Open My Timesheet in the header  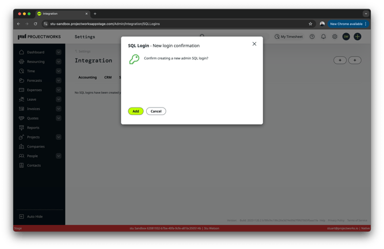pos(288,37)
